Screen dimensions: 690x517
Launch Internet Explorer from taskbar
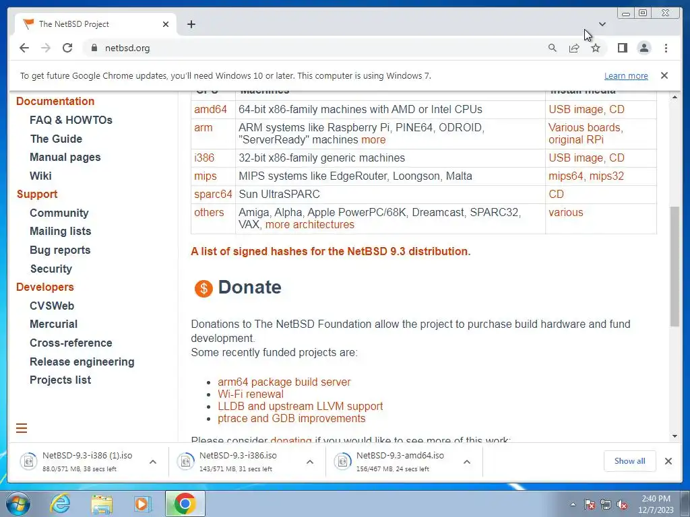click(60, 504)
